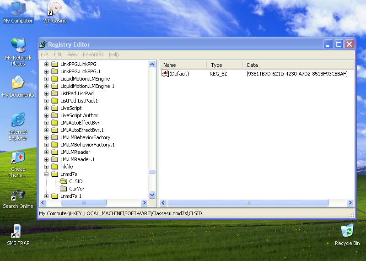The image size is (366, 261).
Task: Launch the Internet Explorer icon
Action: (x=18, y=120)
